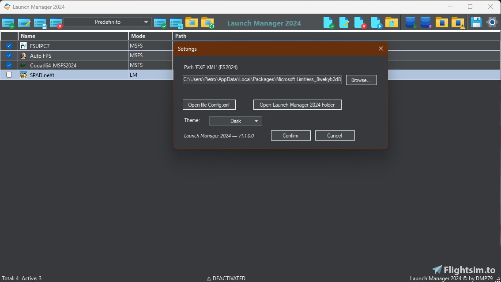Click the Total: 4 Active: 3 status
This screenshot has width=501, height=282.
pos(22,278)
